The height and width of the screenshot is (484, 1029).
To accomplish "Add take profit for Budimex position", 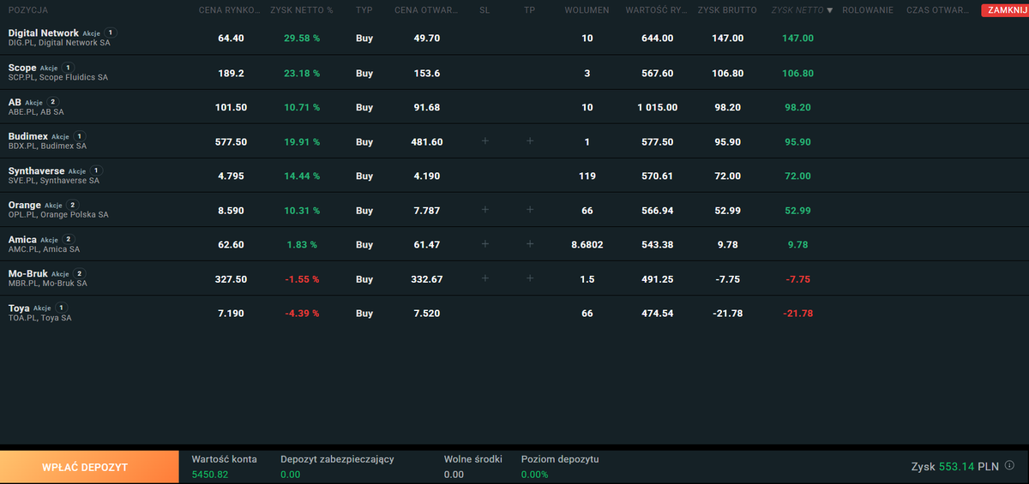I will (530, 141).
